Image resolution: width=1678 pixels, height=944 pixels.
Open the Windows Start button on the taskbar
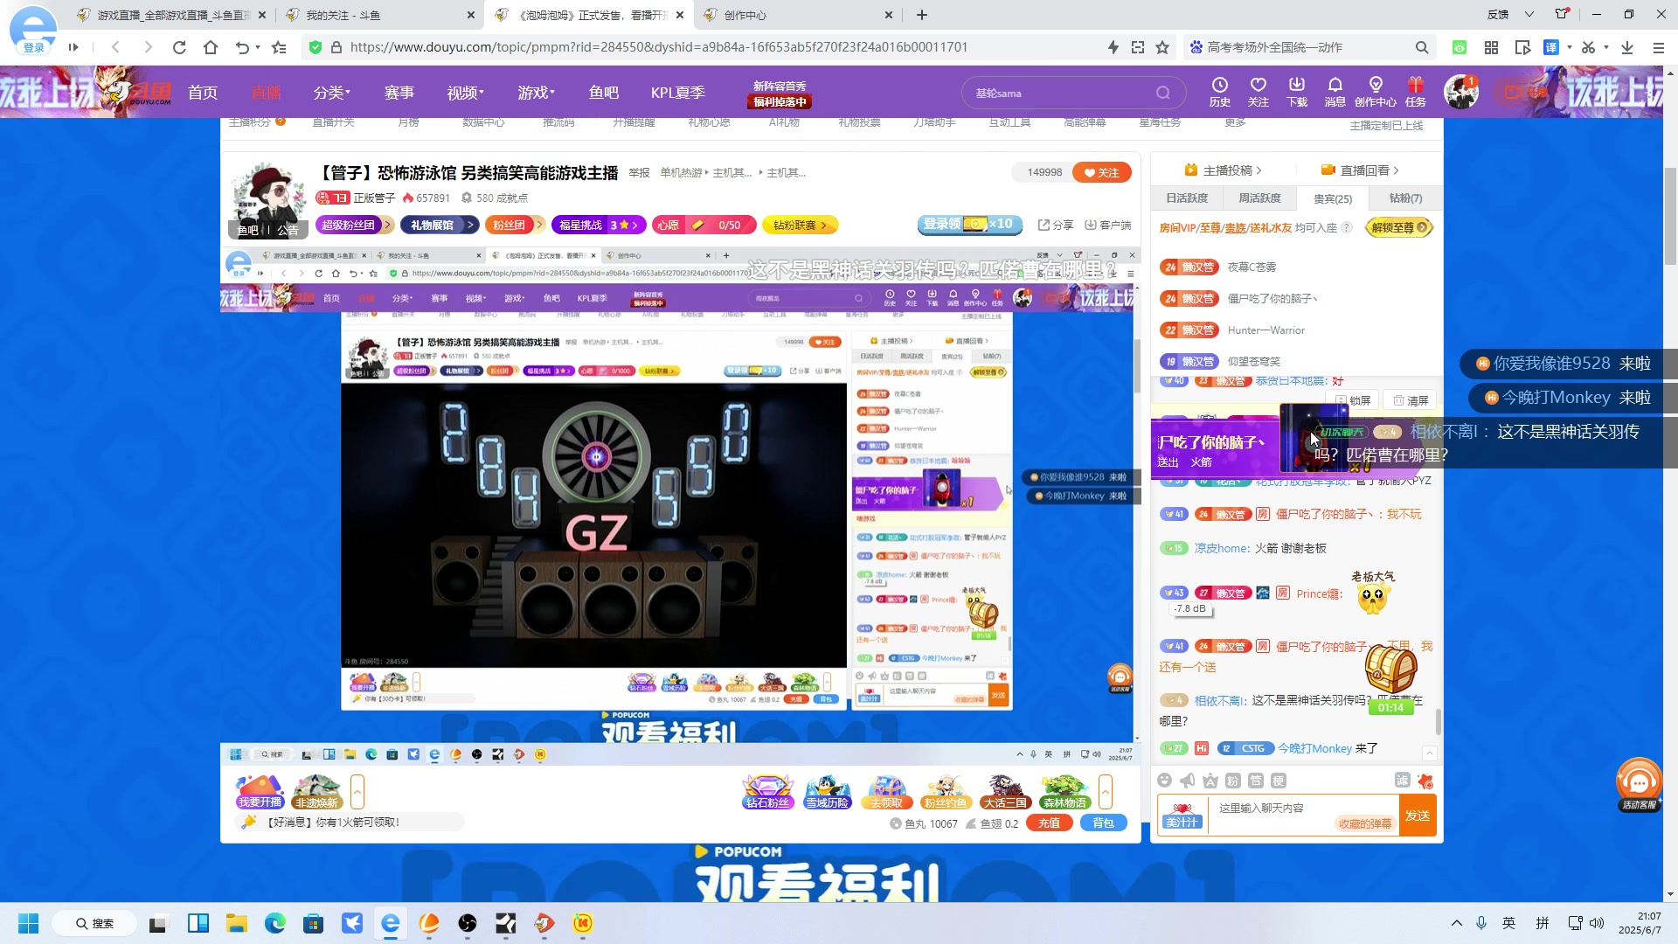pos(29,923)
